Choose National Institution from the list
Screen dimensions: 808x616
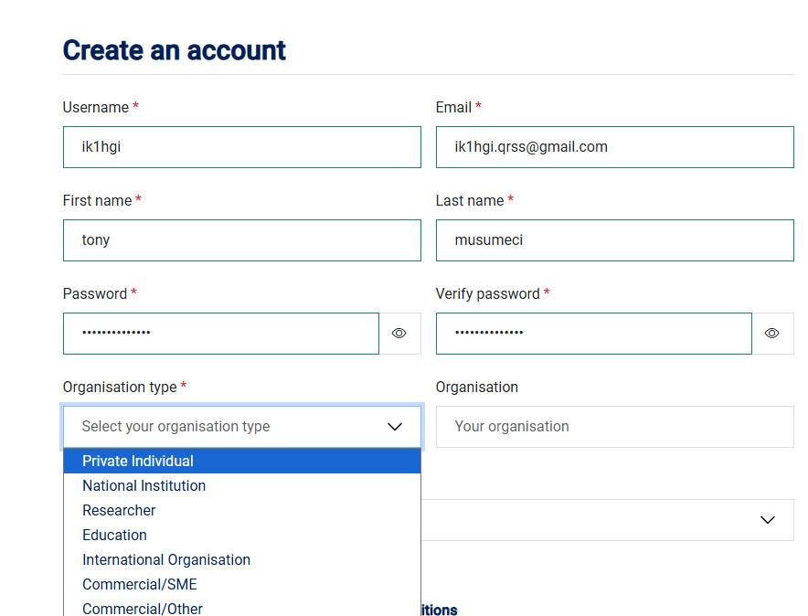click(x=144, y=486)
